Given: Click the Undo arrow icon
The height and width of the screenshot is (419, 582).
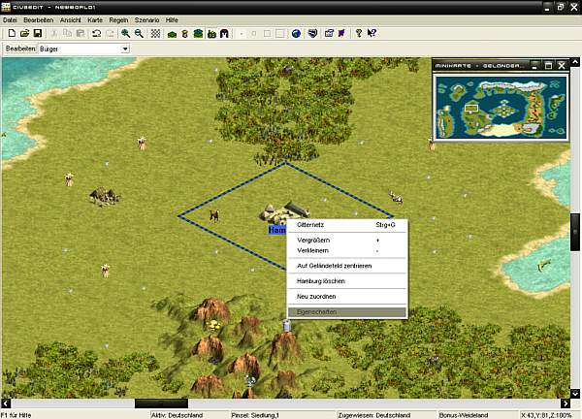Looking at the screenshot, I should pos(96,33).
